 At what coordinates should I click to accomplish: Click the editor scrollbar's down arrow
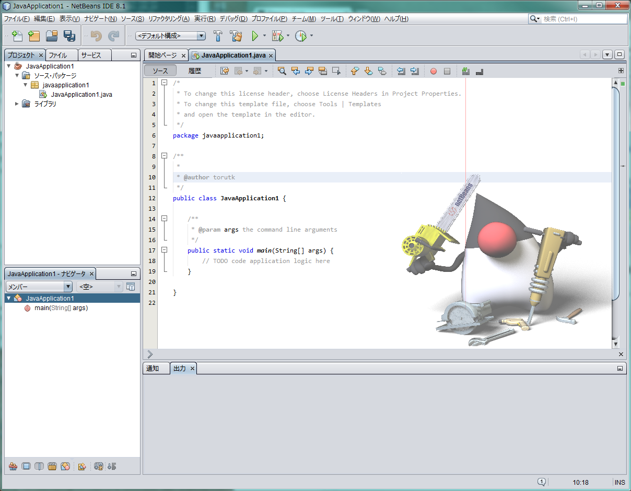[616, 344]
